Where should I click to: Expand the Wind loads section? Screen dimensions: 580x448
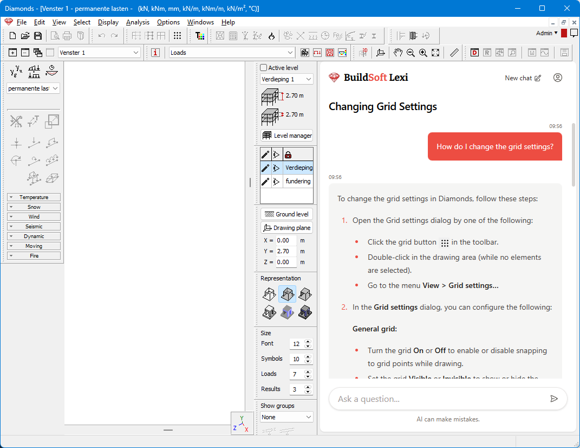click(34, 217)
